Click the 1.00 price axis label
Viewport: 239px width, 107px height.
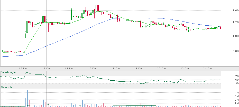pyautogui.click(x=235, y=36)
